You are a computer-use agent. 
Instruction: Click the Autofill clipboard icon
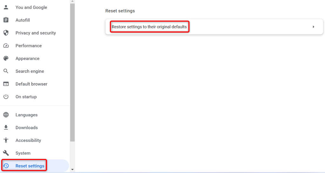click(6, 20)
